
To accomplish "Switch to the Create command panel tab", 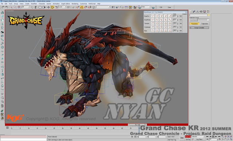I will [x=191, y=11].
